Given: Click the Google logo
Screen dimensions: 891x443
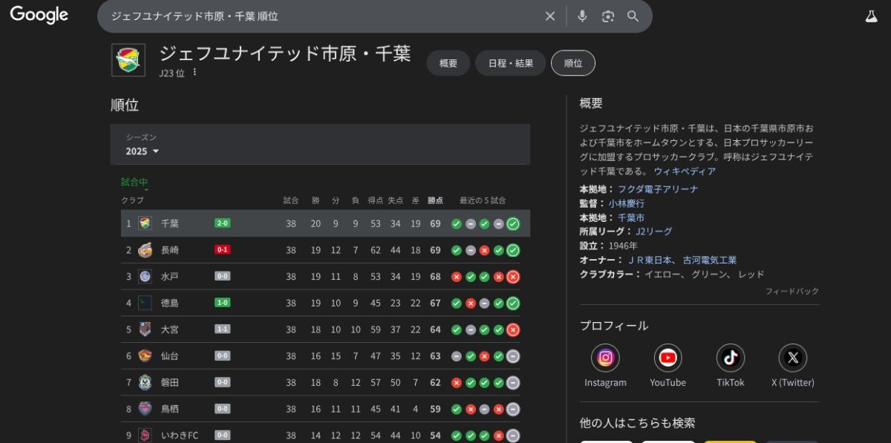Looking at the screenshot, I should click(x=39, y=15).
